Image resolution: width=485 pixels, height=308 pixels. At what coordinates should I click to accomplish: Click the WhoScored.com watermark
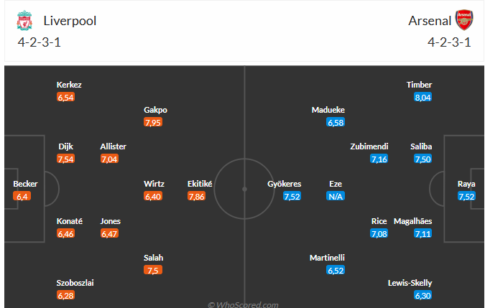click(x=243, y=304)
